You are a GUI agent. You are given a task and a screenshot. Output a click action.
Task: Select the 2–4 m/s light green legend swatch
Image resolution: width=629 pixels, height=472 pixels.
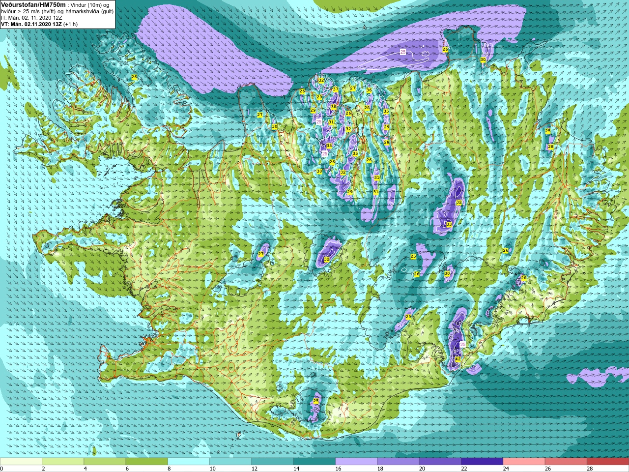pyautogui.click(x=63, y=461)
